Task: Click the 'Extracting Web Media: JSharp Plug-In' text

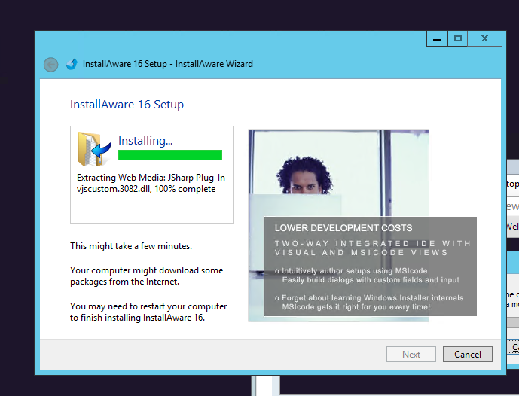Action: coord(151,178)
